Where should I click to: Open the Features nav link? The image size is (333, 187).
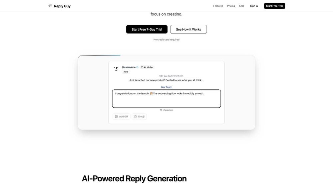[x=218, y=6]
